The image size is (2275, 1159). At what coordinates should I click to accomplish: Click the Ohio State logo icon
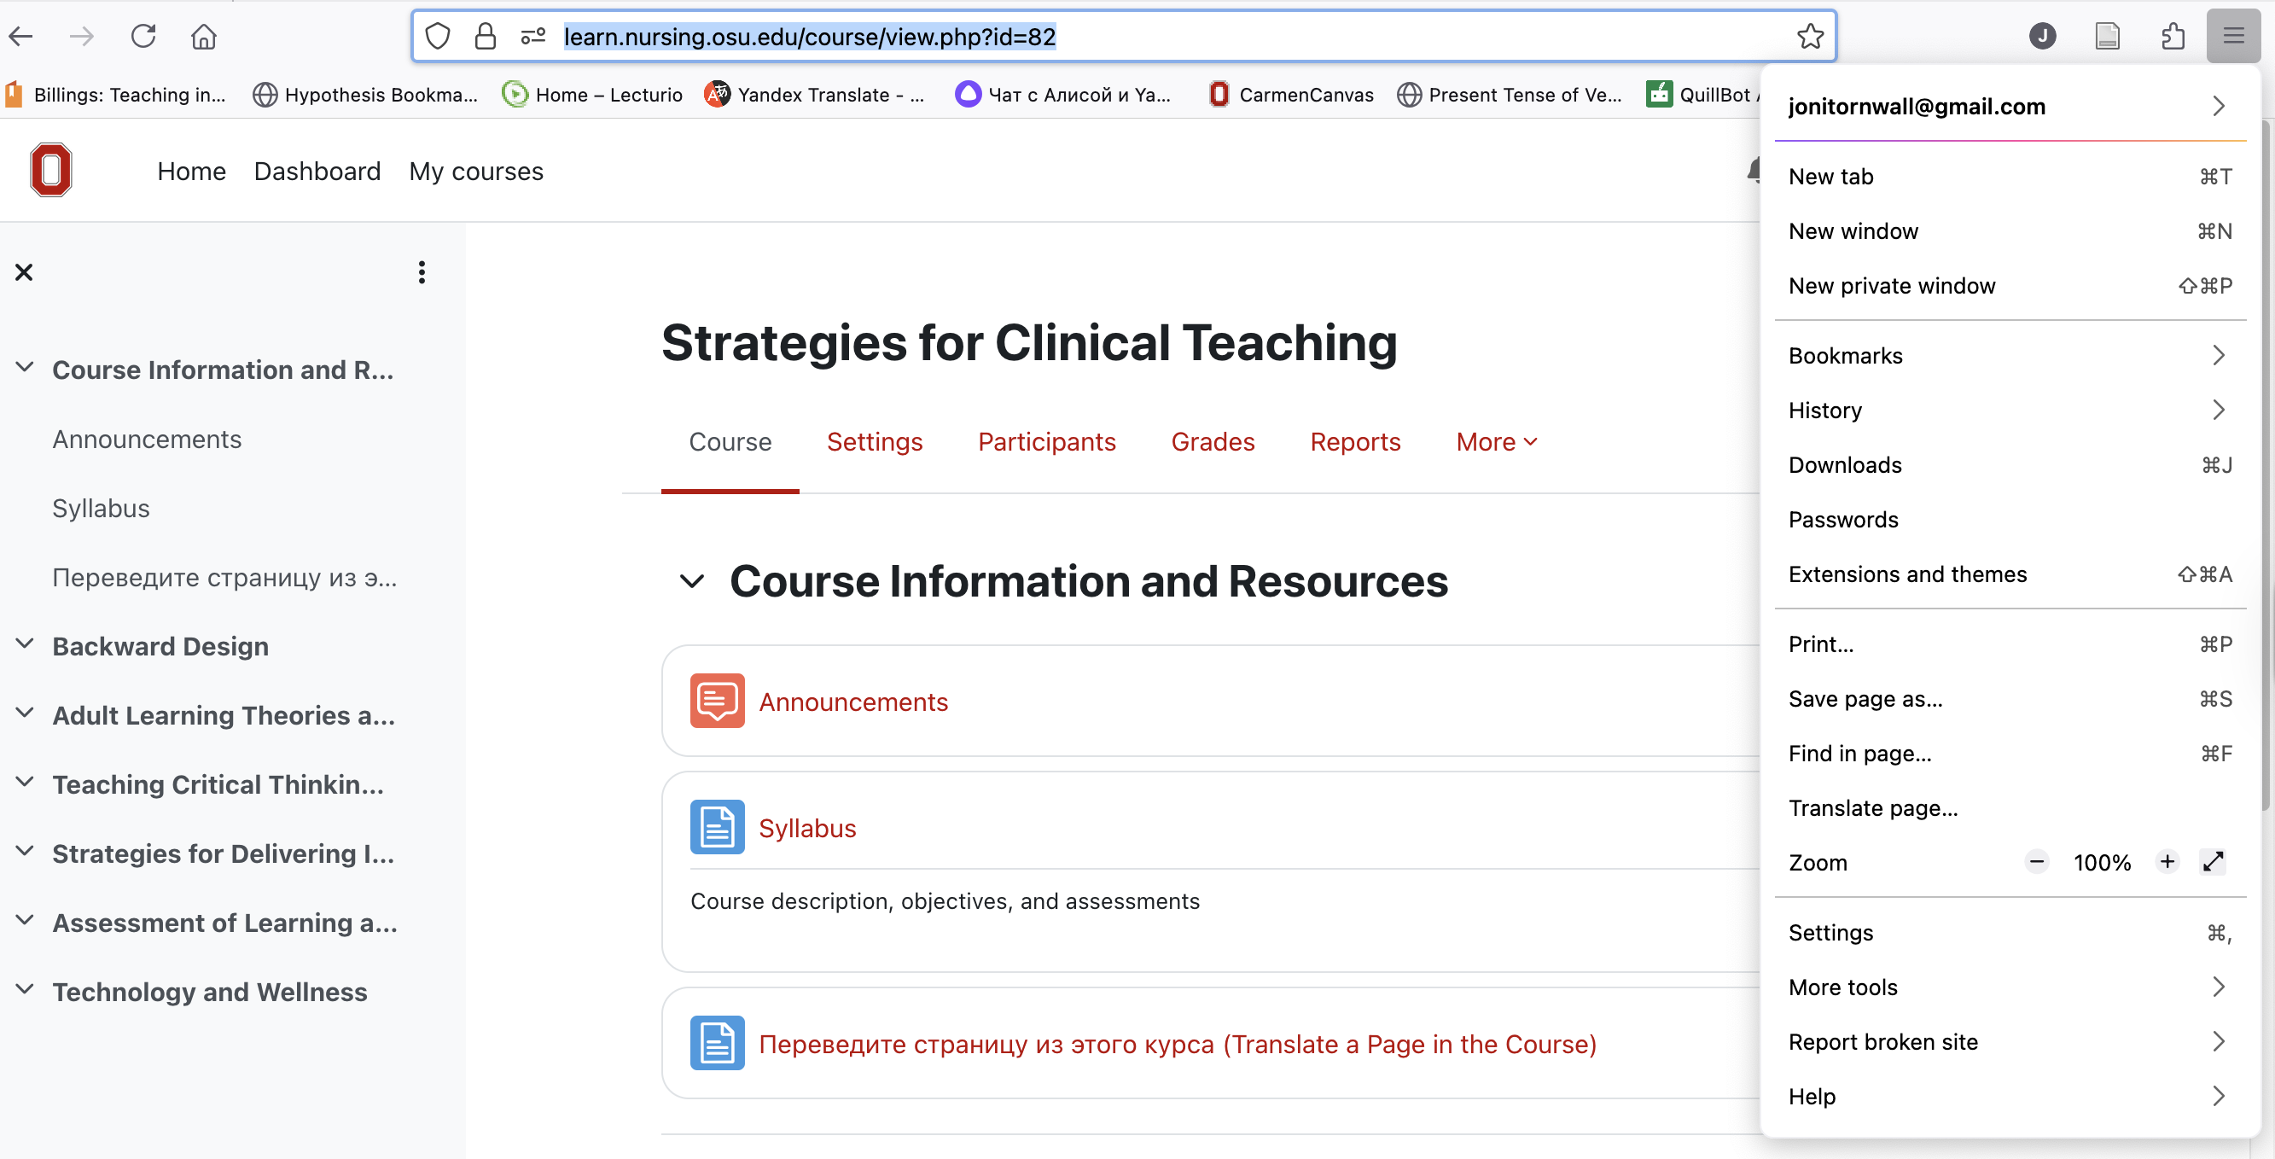51,170
